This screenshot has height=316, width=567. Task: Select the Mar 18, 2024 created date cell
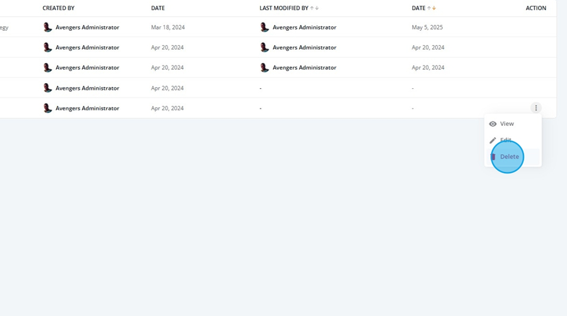168,28
